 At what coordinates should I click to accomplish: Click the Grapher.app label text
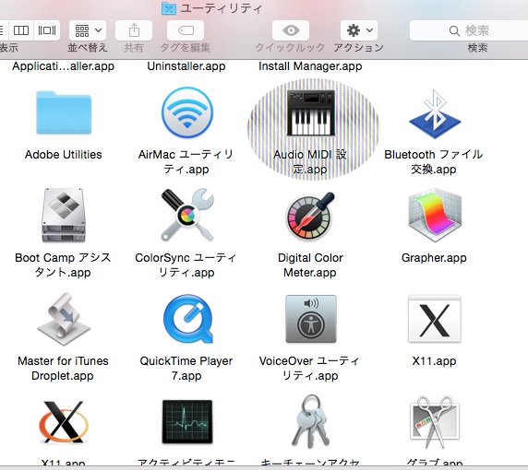434,258
